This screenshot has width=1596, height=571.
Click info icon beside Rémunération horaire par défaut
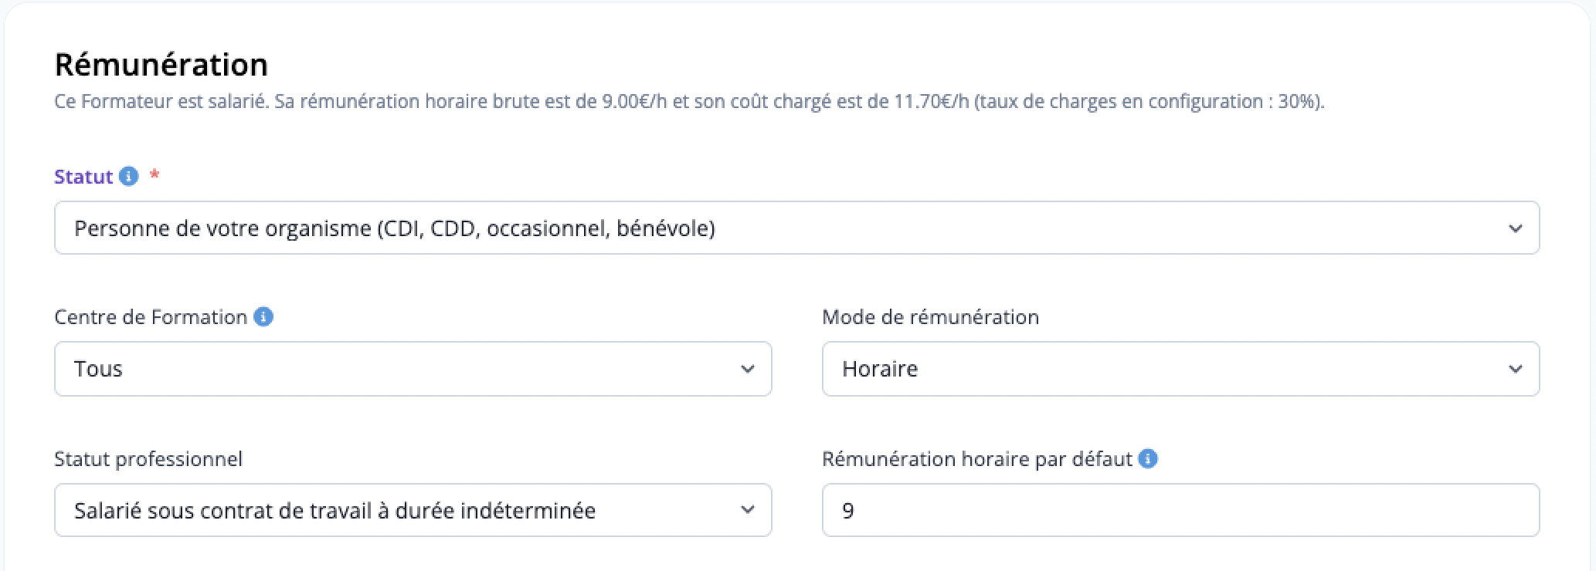(x=1149, y=459)
